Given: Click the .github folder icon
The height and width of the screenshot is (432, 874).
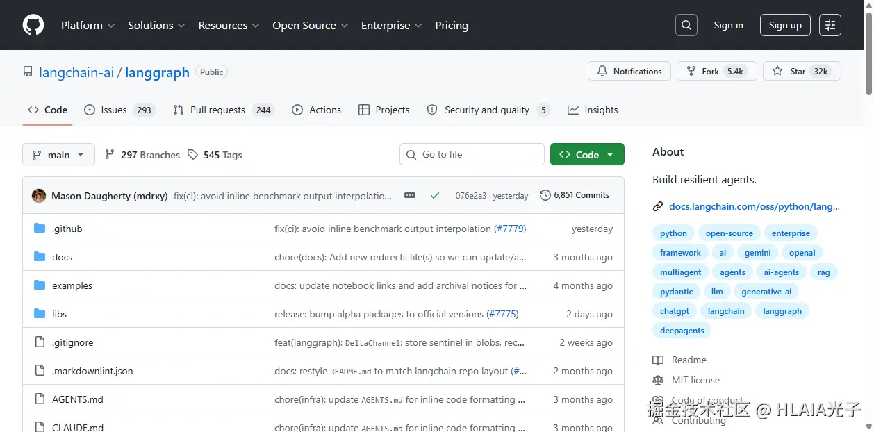Looking at the screenshot, I should tap(40, 229).
